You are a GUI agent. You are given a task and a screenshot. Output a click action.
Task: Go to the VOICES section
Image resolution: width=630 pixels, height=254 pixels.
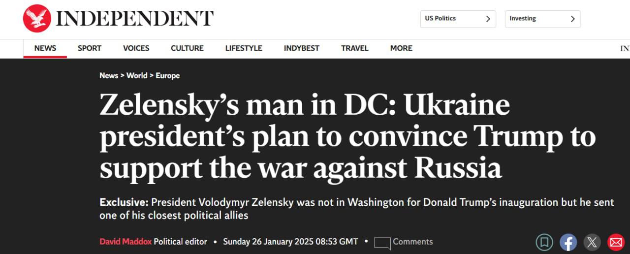[x=136, y=48]
